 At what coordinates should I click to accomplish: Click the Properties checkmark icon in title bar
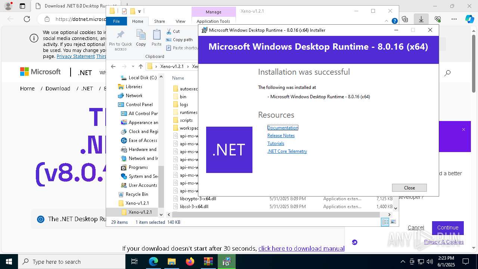[124, 11]
